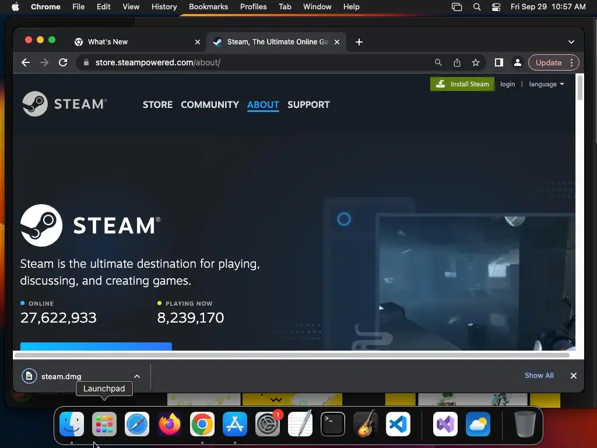
Task: Open the File menu
Action: [79, 7]
